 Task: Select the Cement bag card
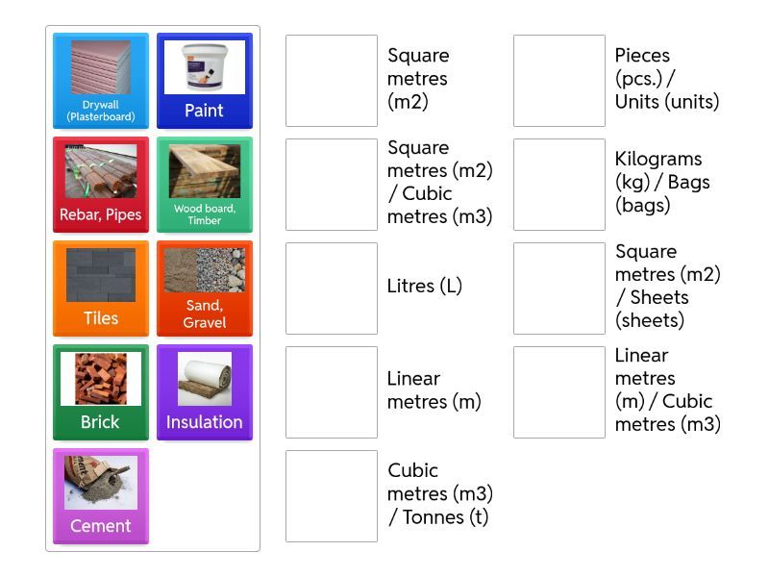(101, 496)
